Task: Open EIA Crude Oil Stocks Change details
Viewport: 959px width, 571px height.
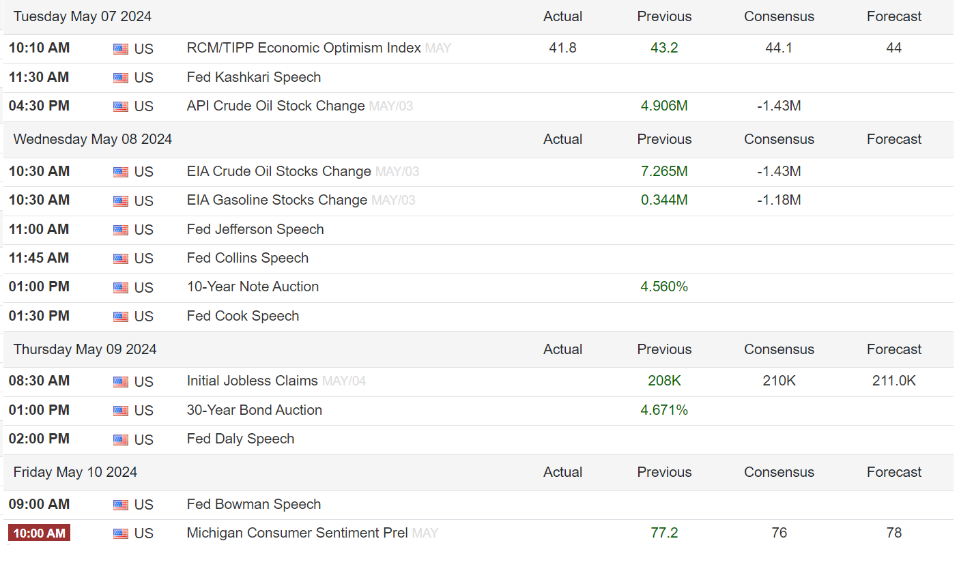Action: [279, 171]
